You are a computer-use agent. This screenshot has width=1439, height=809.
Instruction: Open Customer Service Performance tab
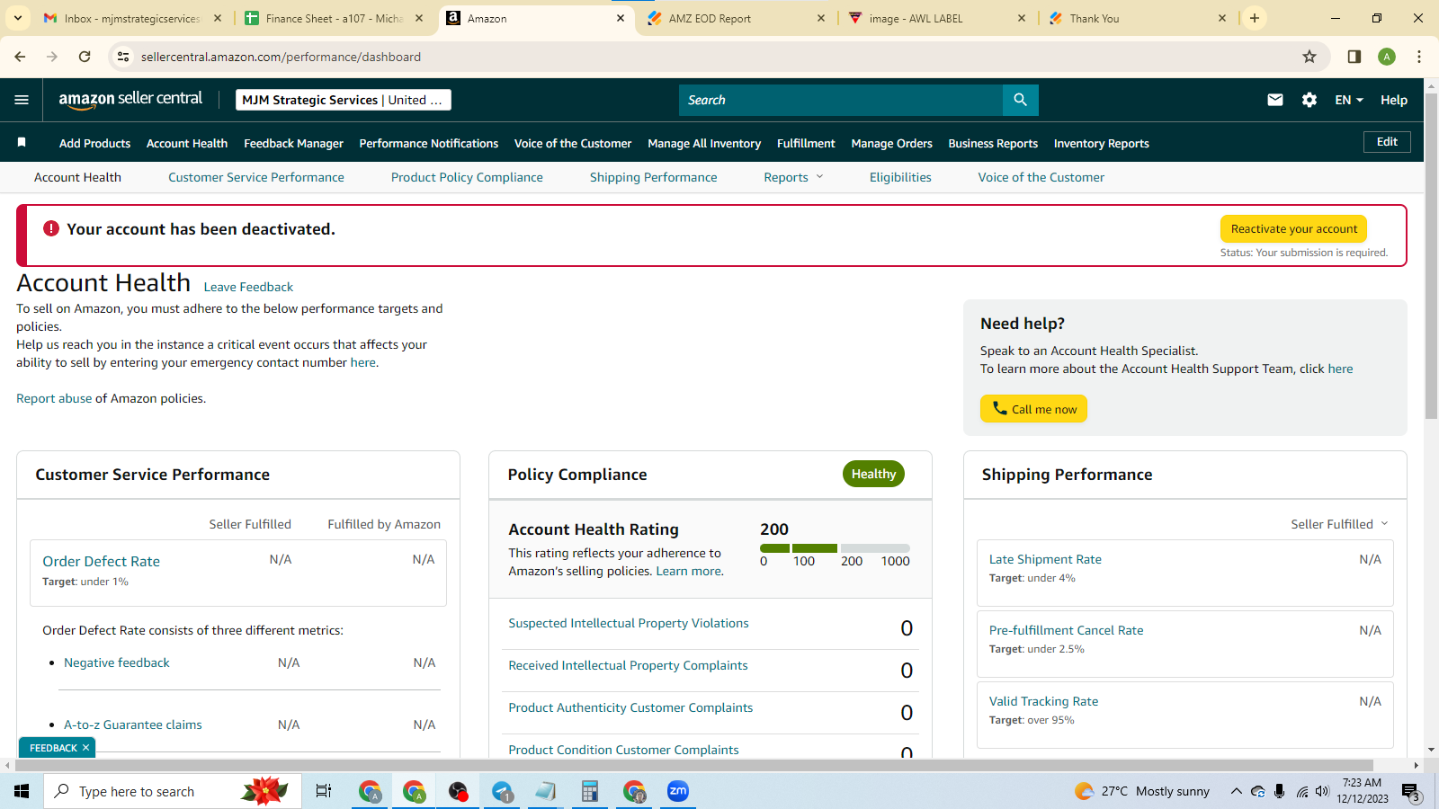(256, 177)
